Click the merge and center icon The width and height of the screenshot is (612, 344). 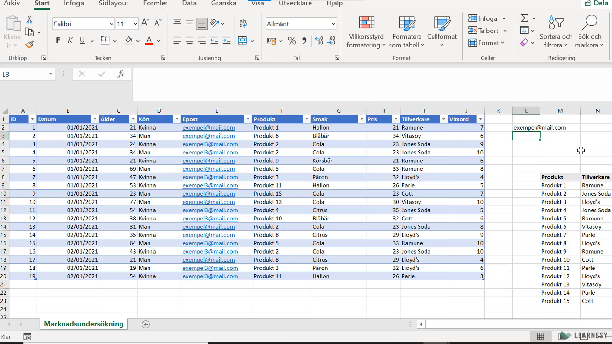pyautogui.click(x=243, y=40)
